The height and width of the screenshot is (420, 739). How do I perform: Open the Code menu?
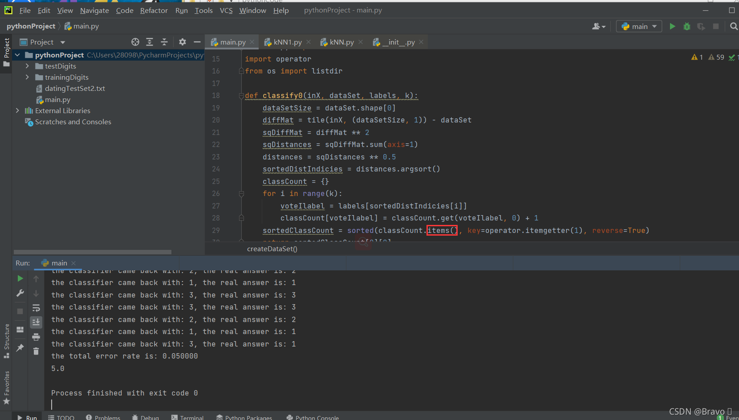click(125, 10)
